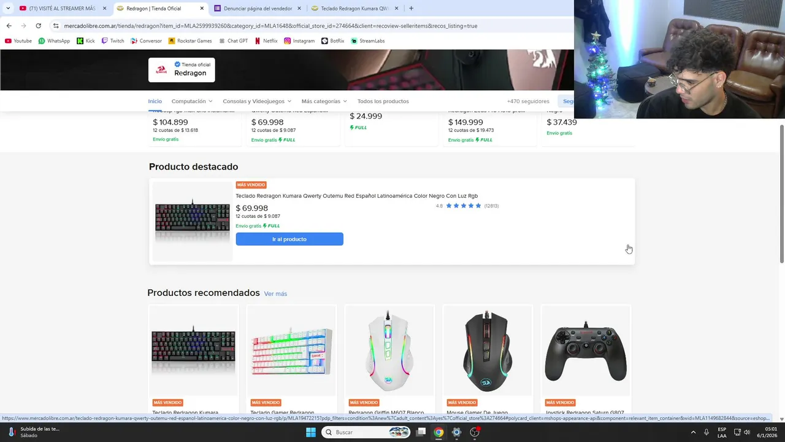Click the microphone tray icon
This screenshot has width=785, height=442.
[x=706, y=432]
